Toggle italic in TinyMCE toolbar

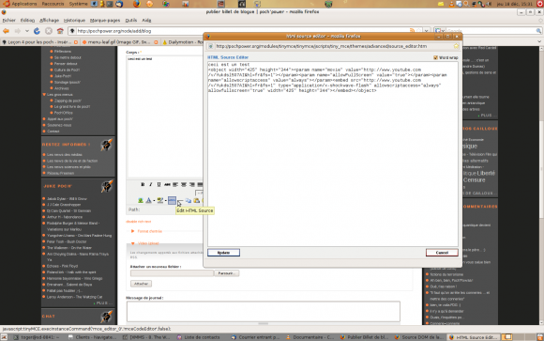click(x=151, y=184)
